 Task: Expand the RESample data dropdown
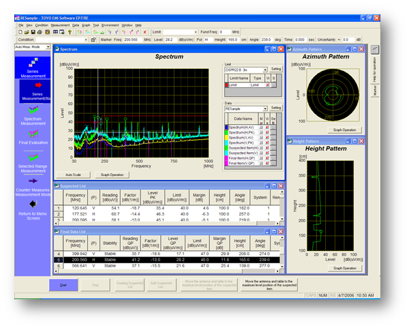click(265, 108)
